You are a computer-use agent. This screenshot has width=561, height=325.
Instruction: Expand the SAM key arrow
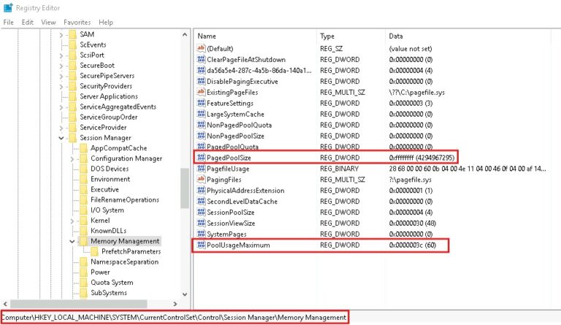(62, 34)
